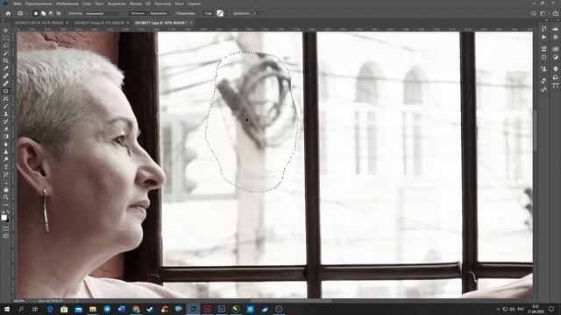Click the play-shaped Actions panel icon
The width and height of the screenshot is (561, 315).
point(543,37)
